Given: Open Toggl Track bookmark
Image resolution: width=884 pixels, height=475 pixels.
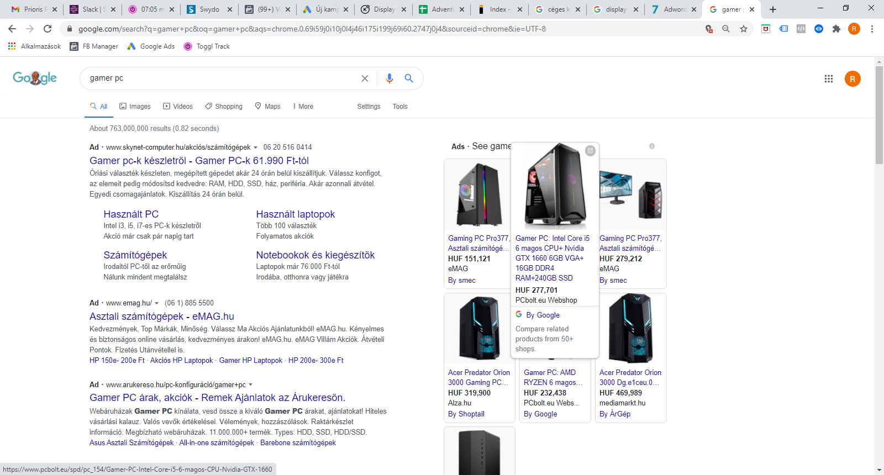Looking at the screenshot, I should pyautogui.click(x=207, y=46).
